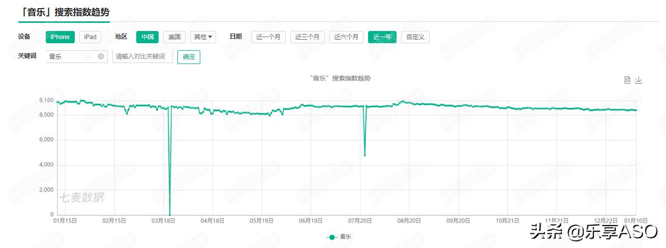
Task: Choose 美国 region
Action: tap(174, 37)
